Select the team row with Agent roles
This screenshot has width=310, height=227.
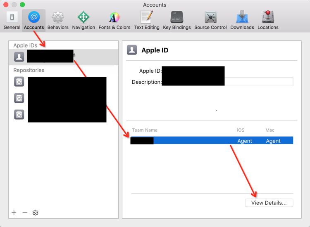click(x=212, y=140)
